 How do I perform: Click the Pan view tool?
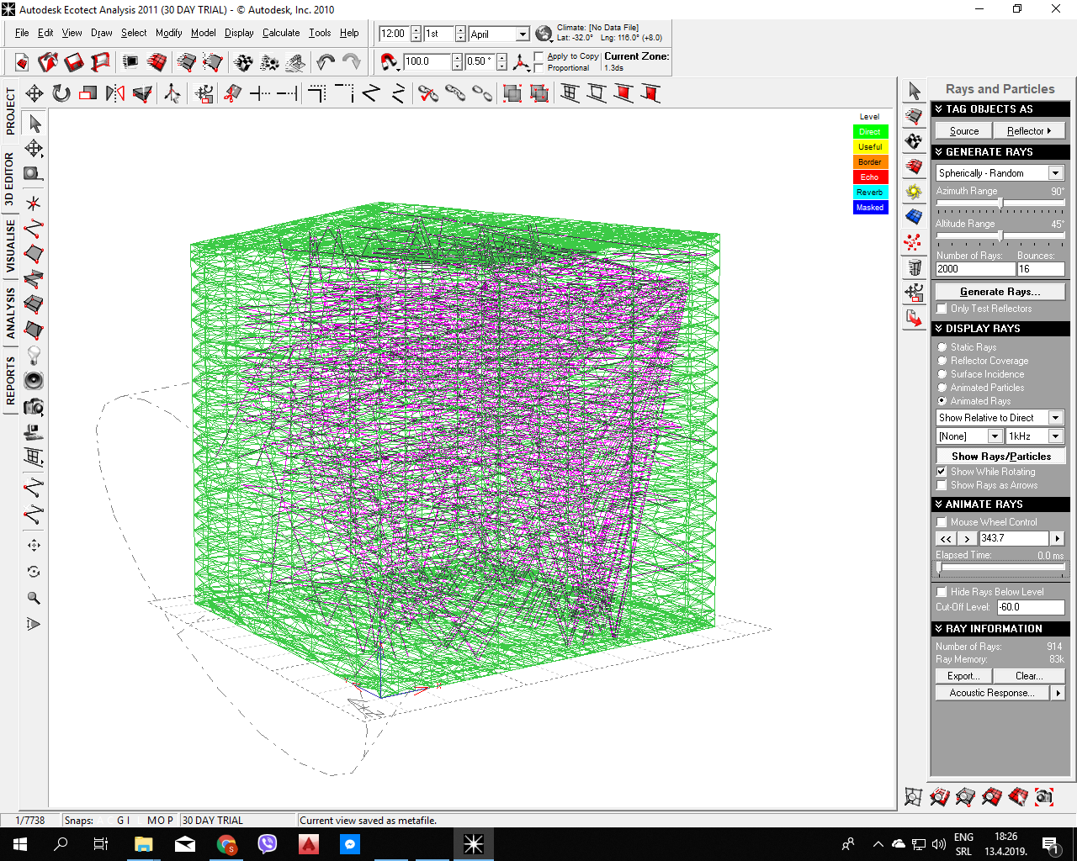click(34, 546)
